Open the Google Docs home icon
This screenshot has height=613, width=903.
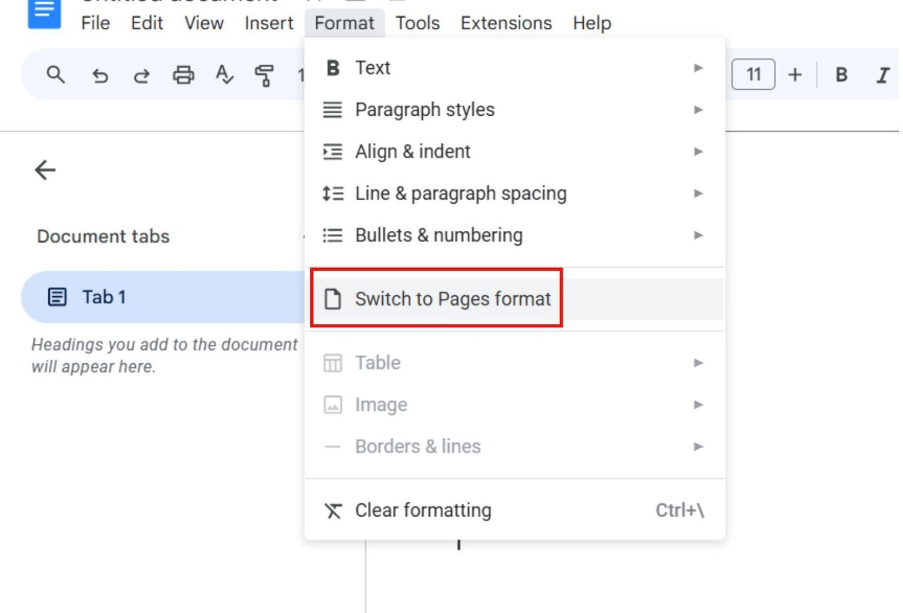coord(44,12)
